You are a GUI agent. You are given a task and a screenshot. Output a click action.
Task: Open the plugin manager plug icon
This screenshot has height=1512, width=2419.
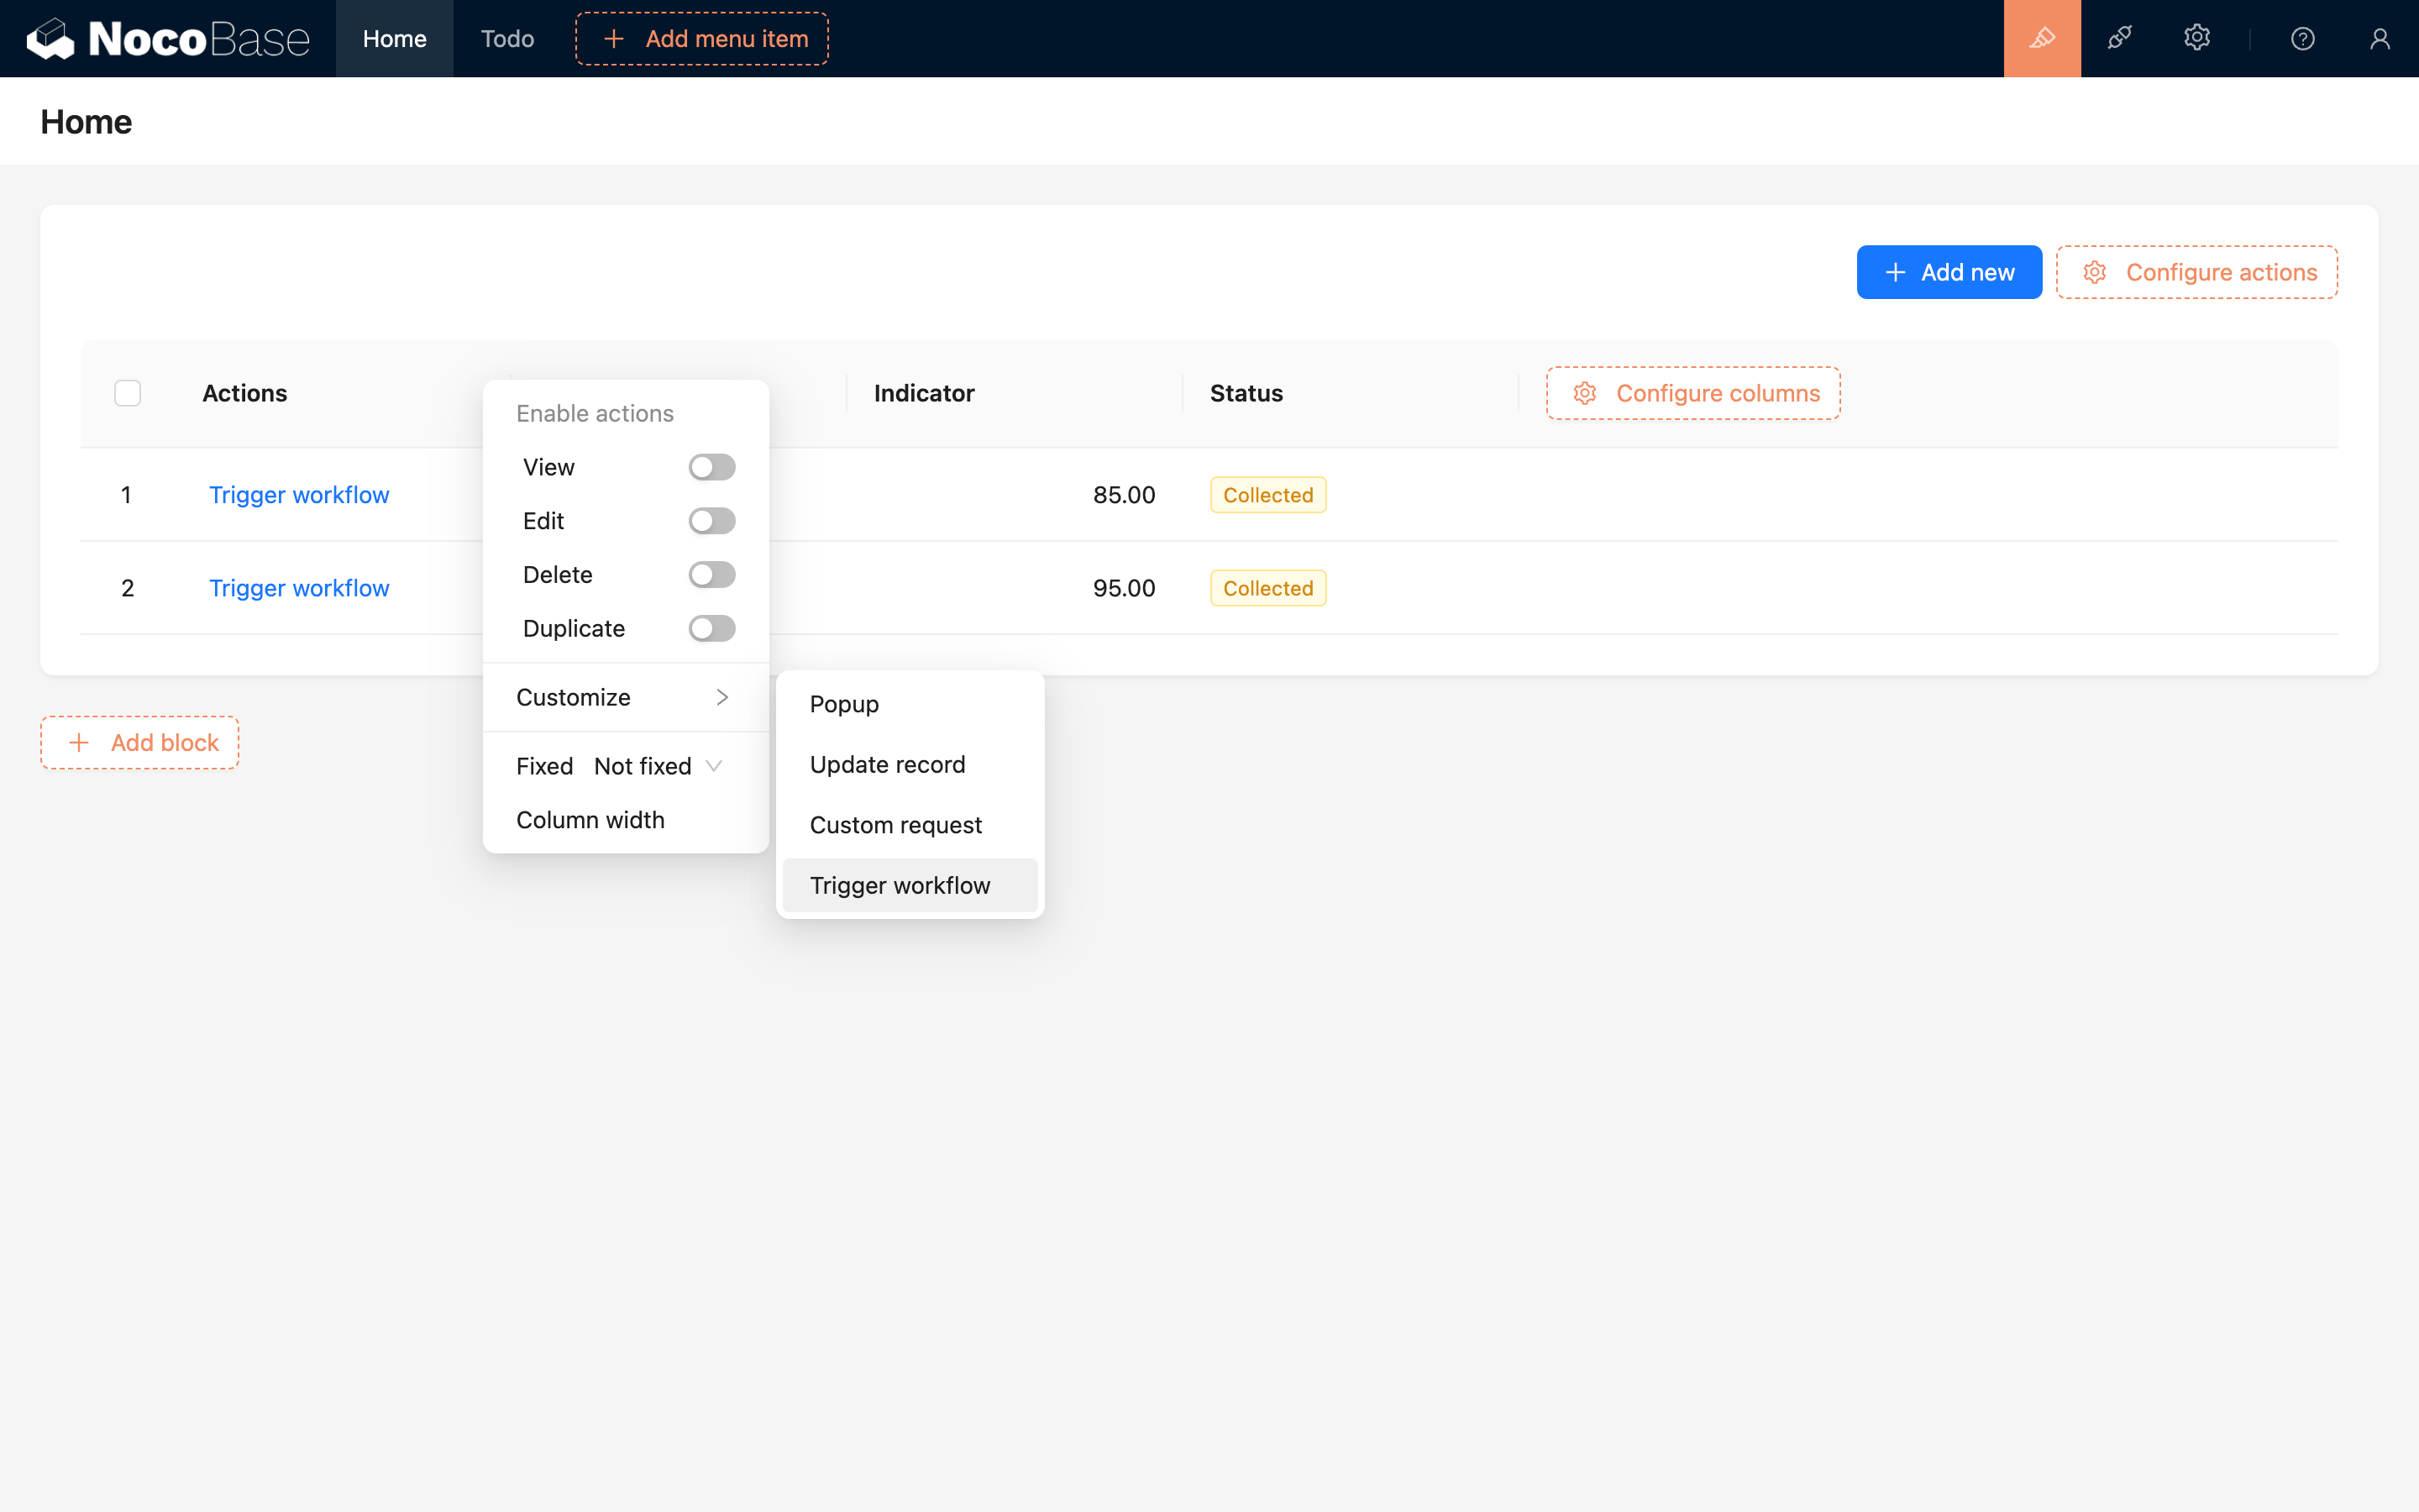(2120, 38)
